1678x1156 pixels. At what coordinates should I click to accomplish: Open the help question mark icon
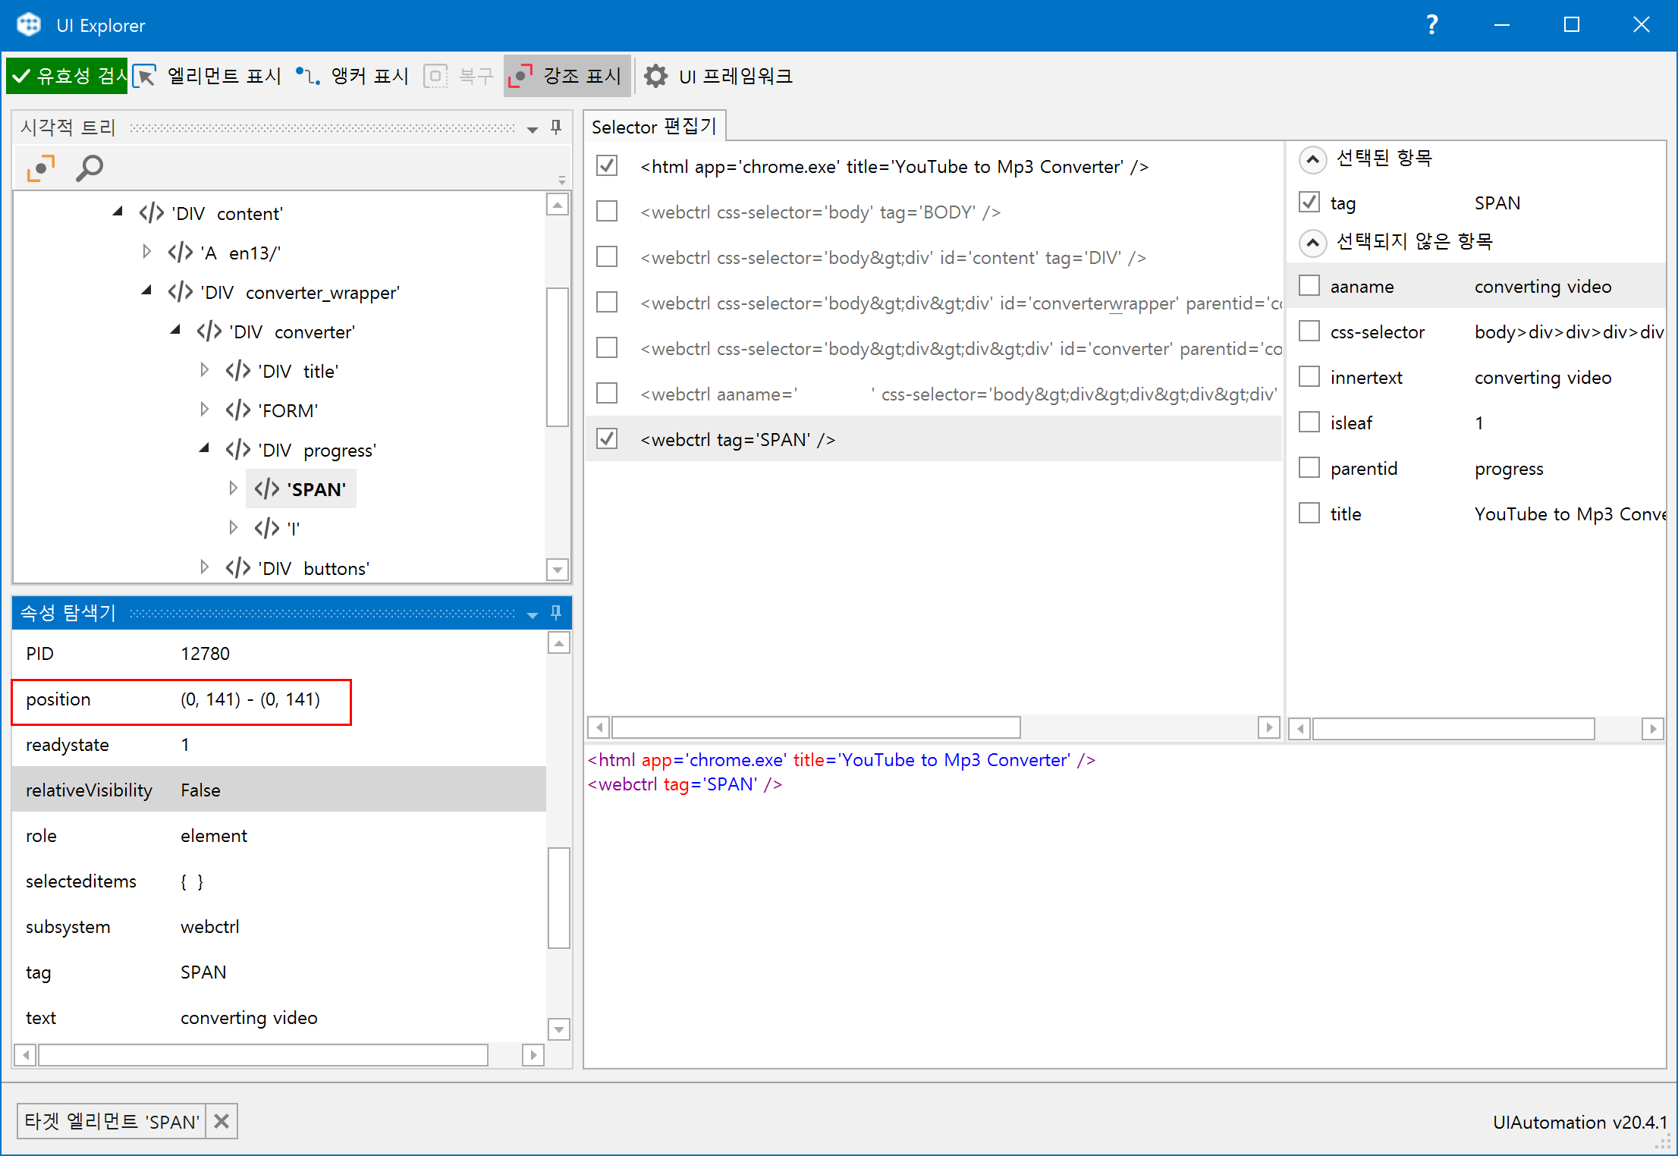(x=1431, y=25)
